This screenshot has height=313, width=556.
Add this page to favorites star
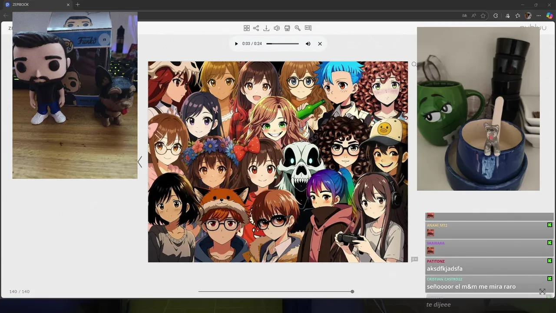[x=483, y=16]
